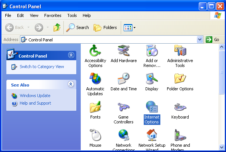This screenshot has height=152, width=226.
Task: Open the Fonts folder icon
Action: [x=95, y=107]
